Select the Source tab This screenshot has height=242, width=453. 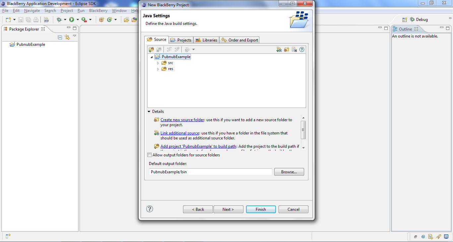pyautogui.click(x=157, y=40)
